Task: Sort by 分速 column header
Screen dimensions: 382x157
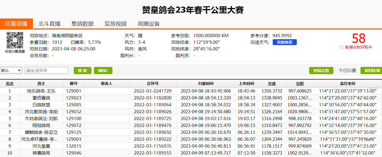Action: pos(272,83)
